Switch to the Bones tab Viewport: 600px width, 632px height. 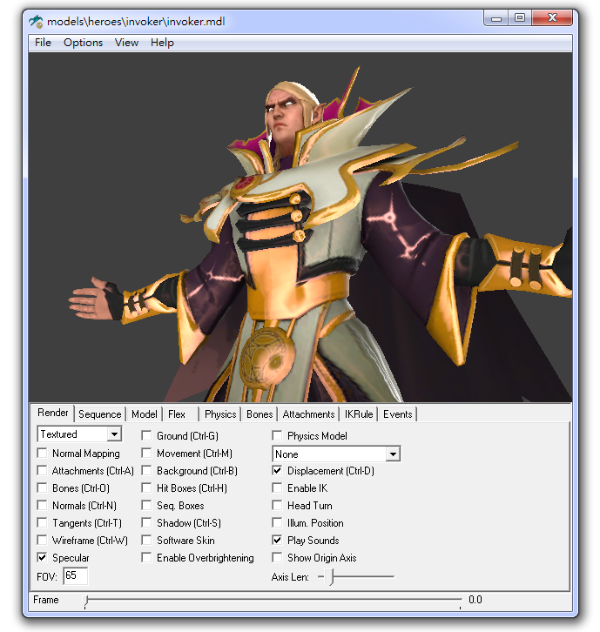tap(260, 414)
